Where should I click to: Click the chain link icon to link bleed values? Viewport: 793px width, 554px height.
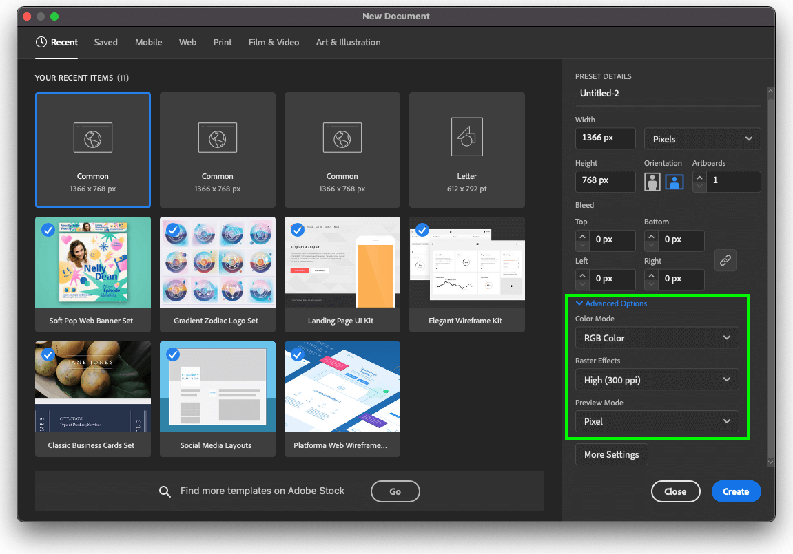(x=725, y=260)
